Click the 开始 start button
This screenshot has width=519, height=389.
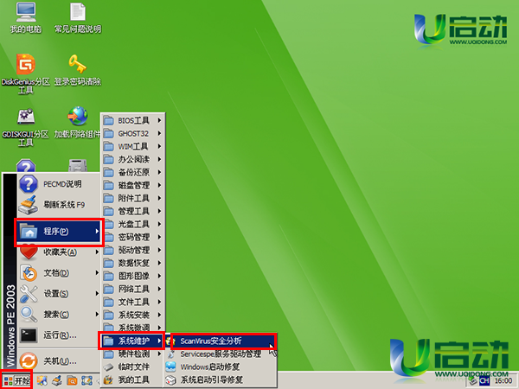point(16,380)
